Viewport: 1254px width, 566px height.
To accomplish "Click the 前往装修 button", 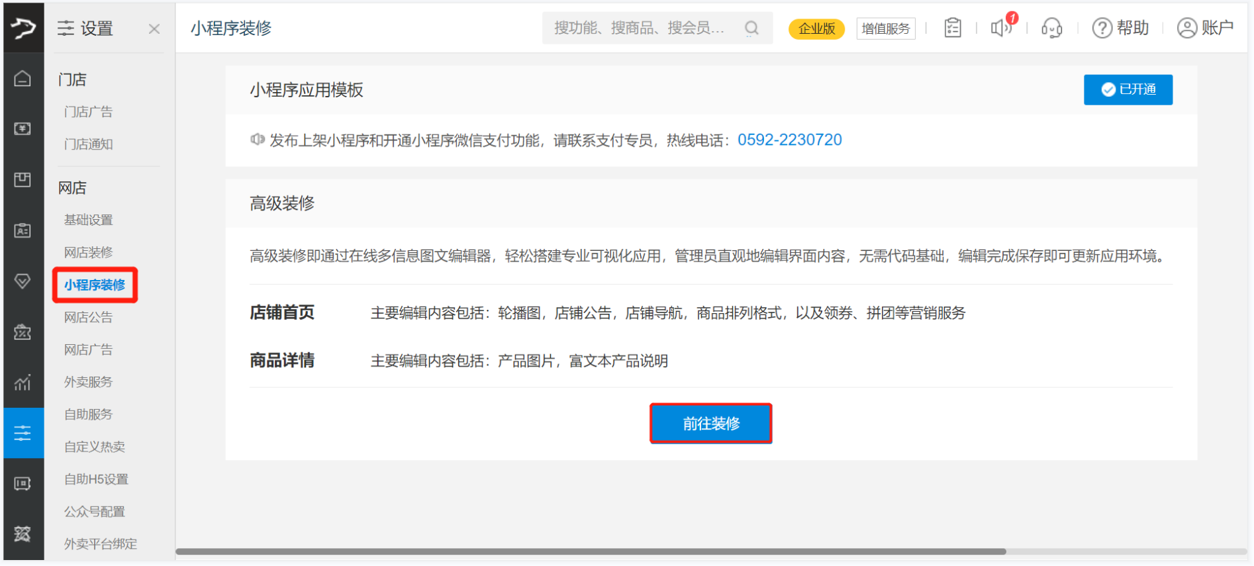I will pyautogui.click(x=710, y=424).
